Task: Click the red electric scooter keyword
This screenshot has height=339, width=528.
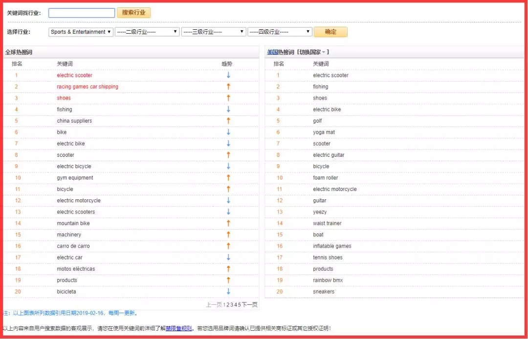Action: tap(74, 75)
